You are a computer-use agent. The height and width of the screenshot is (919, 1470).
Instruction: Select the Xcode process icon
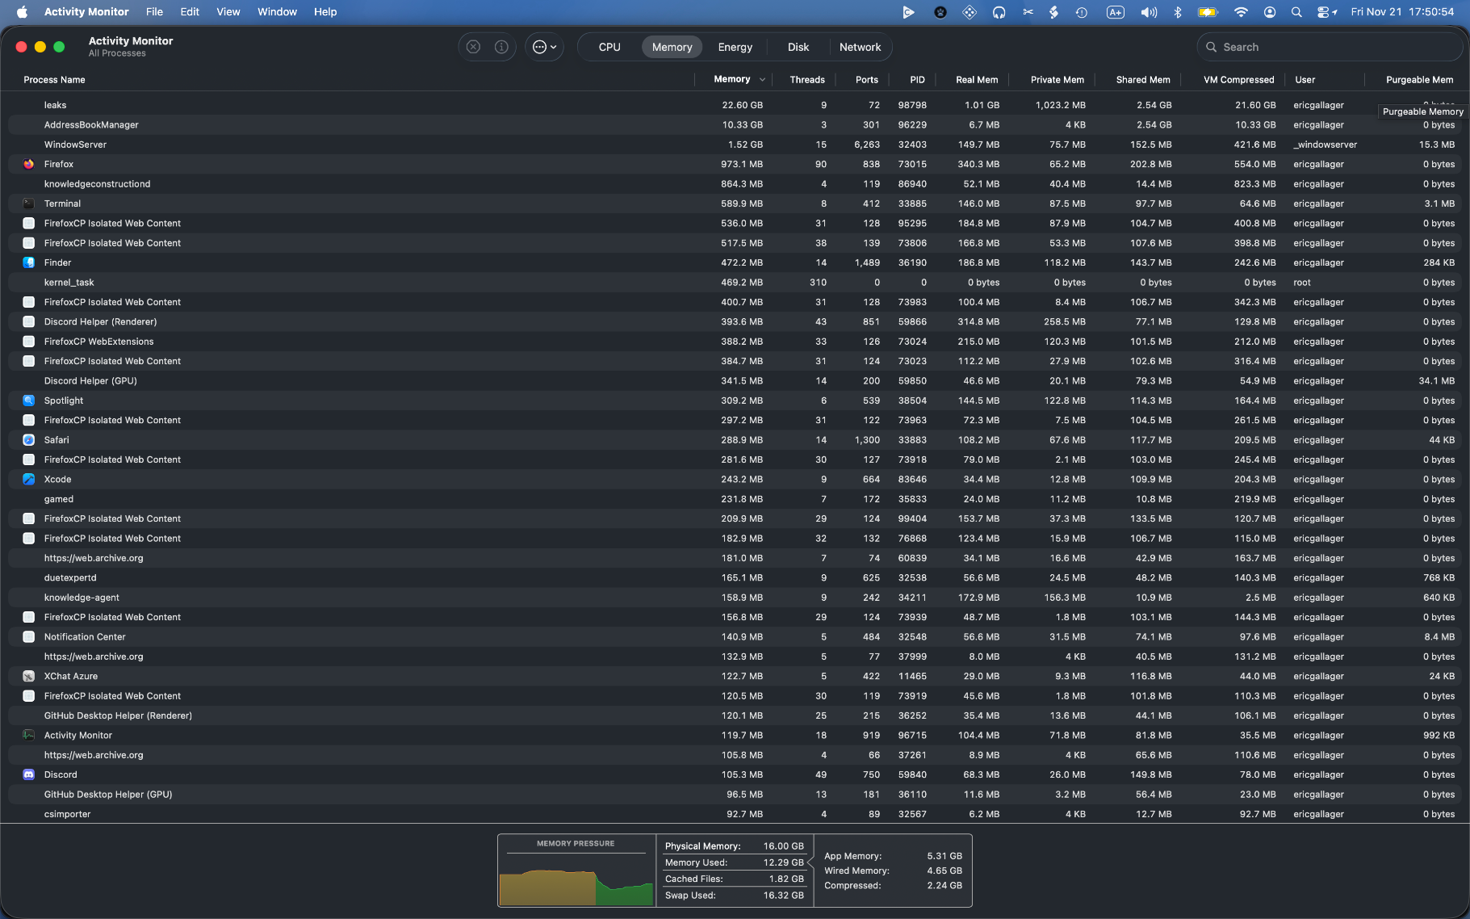[29, 479]
